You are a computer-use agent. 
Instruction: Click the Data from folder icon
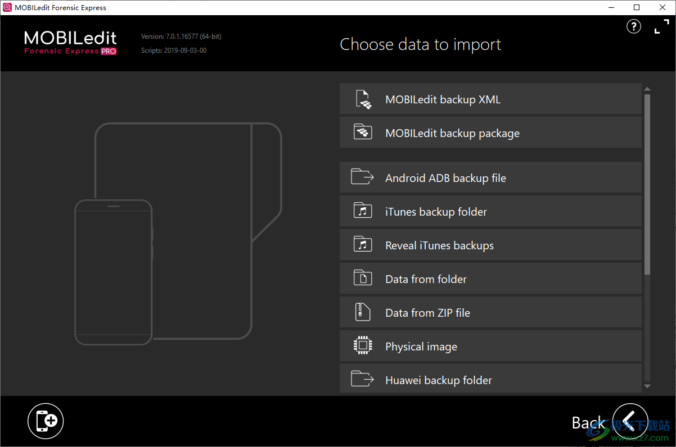tap(363, 278)
